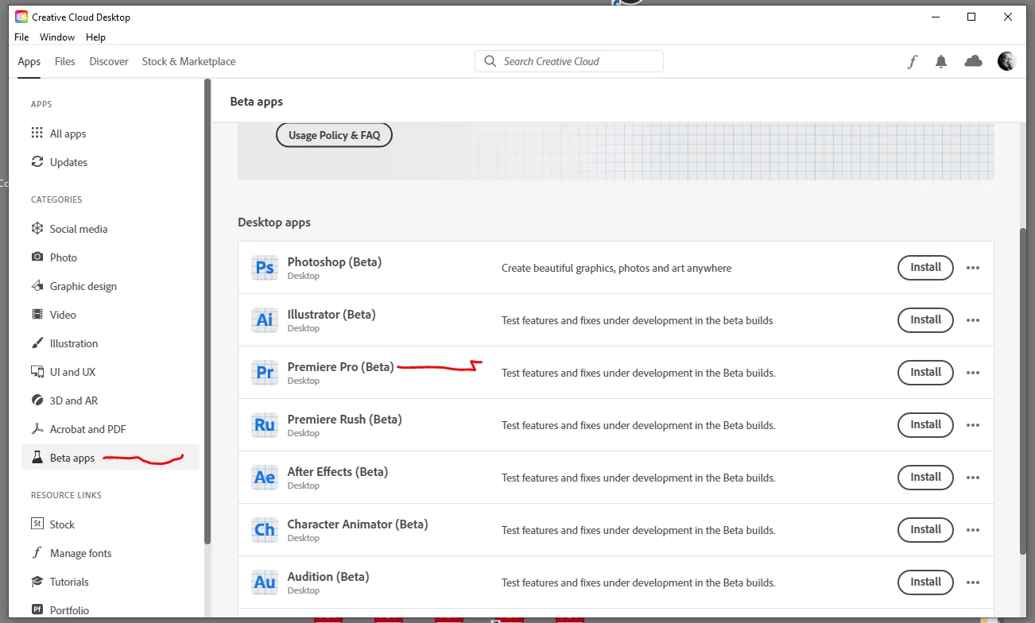Install Photoshop (Beta)
1035x623 pixels.
click(925, 268)
